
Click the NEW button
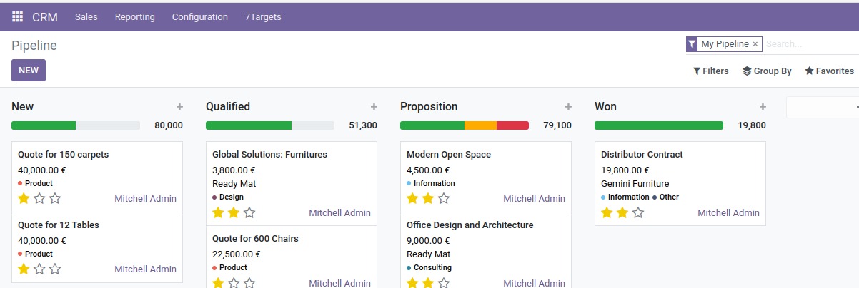pyautogui.click(x=29, y=71)
